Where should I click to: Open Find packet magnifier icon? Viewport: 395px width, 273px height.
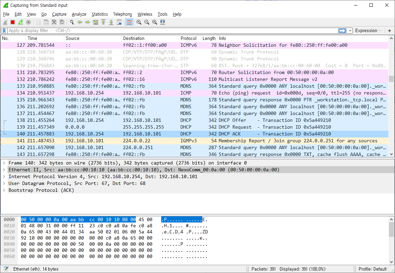[72, 23]
